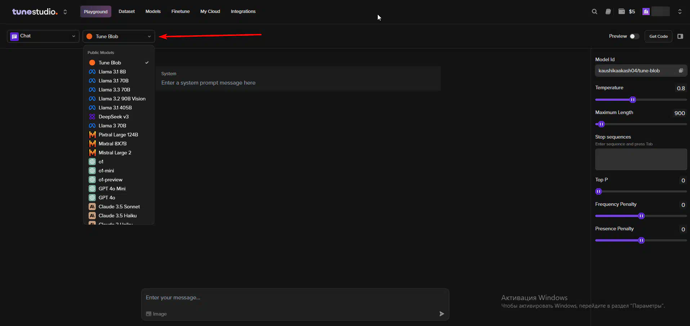The height and width of the screenshot is (326, 690).
Task: Click the $5 credits amount
Action: pos(632,12)
